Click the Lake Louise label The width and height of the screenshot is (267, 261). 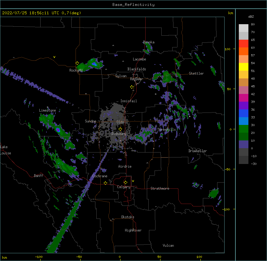tap(6, 150)
